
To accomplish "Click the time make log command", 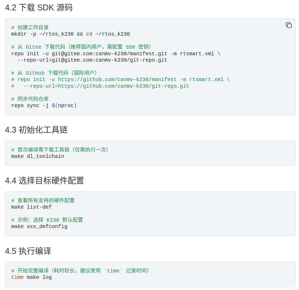I will coord(32,277).
